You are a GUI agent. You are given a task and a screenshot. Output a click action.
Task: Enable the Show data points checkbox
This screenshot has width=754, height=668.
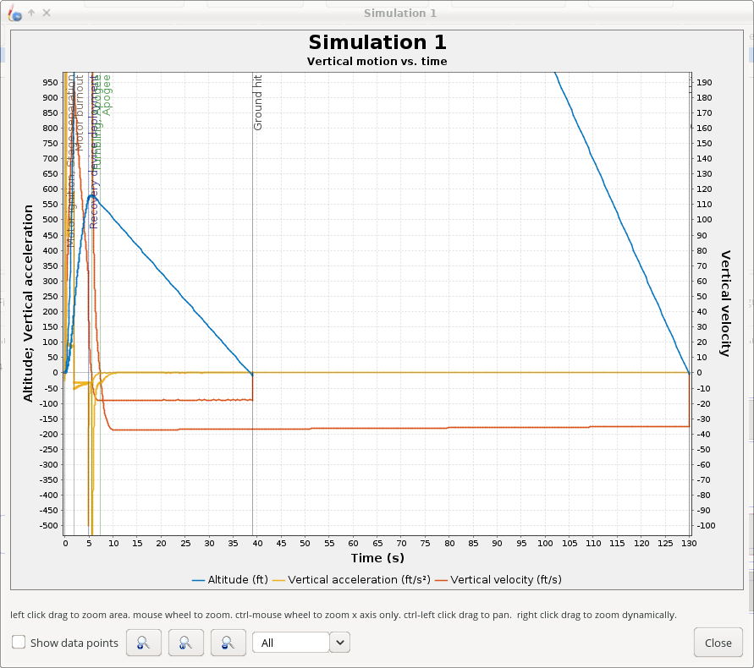(x=19, y=643)
